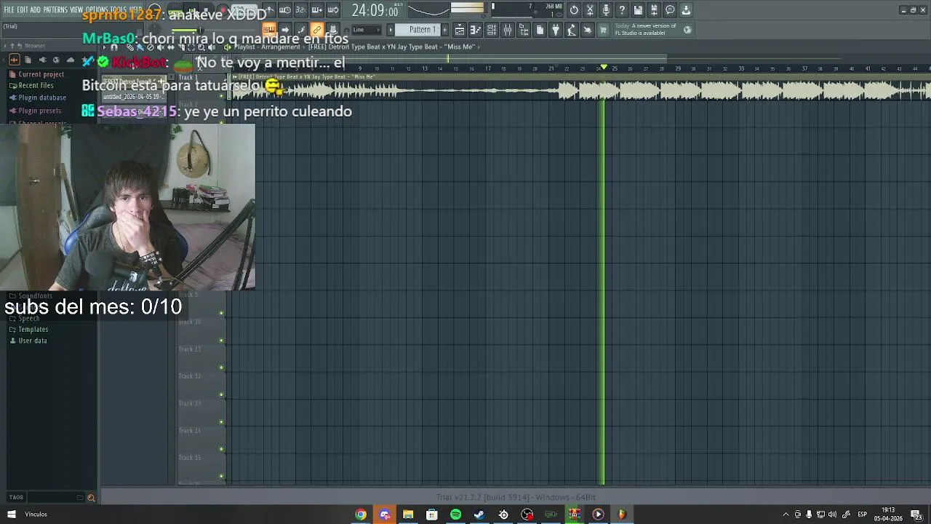Click the microphone one-click recording icon
This screenshot has width=931, height=524.
606,10
